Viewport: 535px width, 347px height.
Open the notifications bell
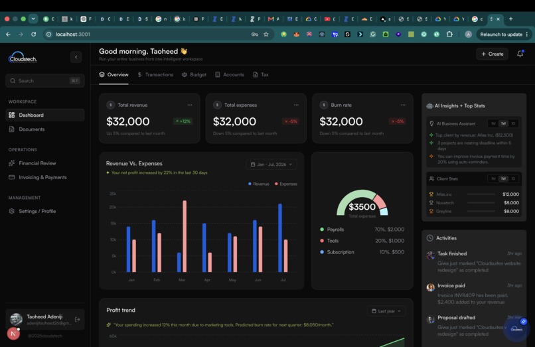(520, 54)
